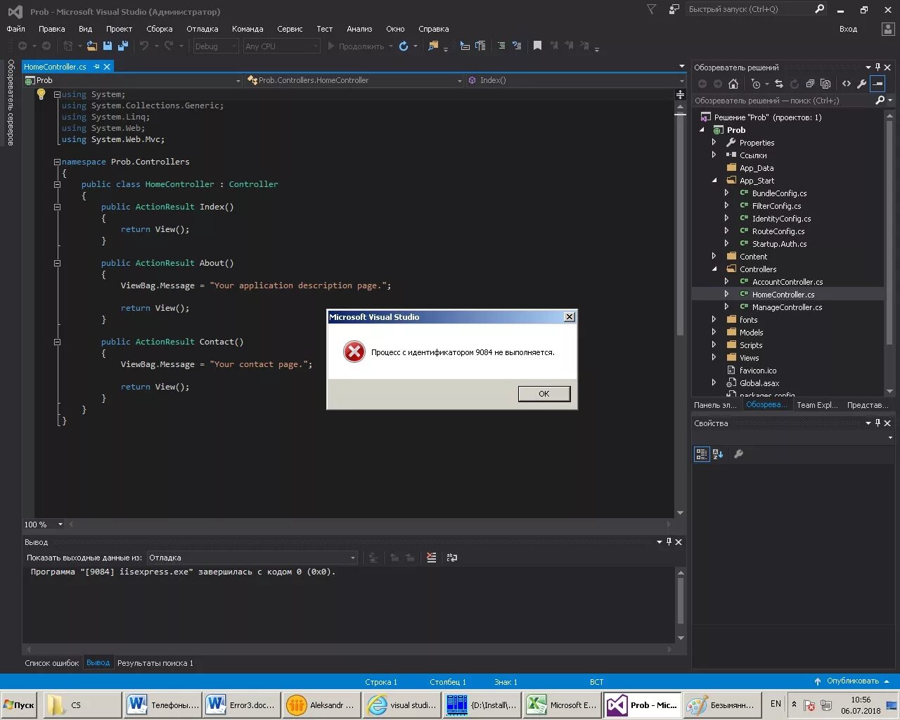
Task: Click the browser refresh icon in toolbar
Action: [x=404, y=46]
